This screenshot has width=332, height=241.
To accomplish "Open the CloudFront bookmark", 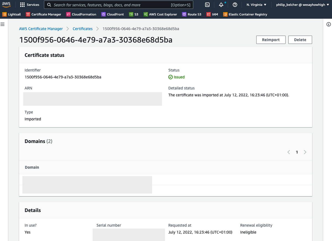I will (x=113, y=14).
